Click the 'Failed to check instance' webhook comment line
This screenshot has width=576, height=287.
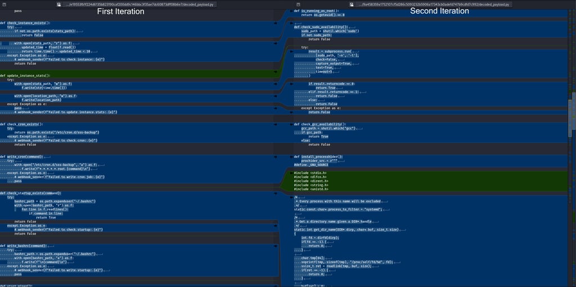tap(60, 59)
